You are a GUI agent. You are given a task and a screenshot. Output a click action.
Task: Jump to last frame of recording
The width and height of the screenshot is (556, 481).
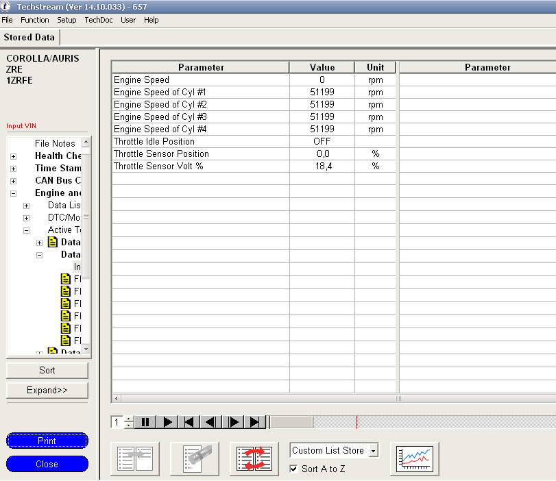point(255,422)
